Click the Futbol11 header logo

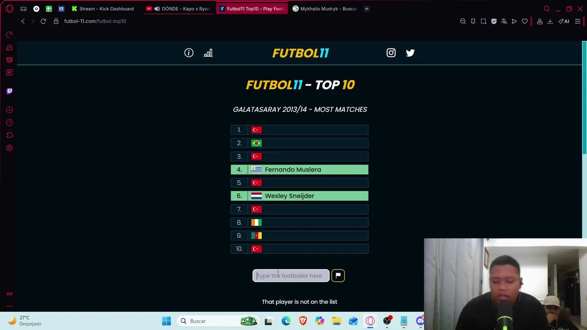point(300,53)
